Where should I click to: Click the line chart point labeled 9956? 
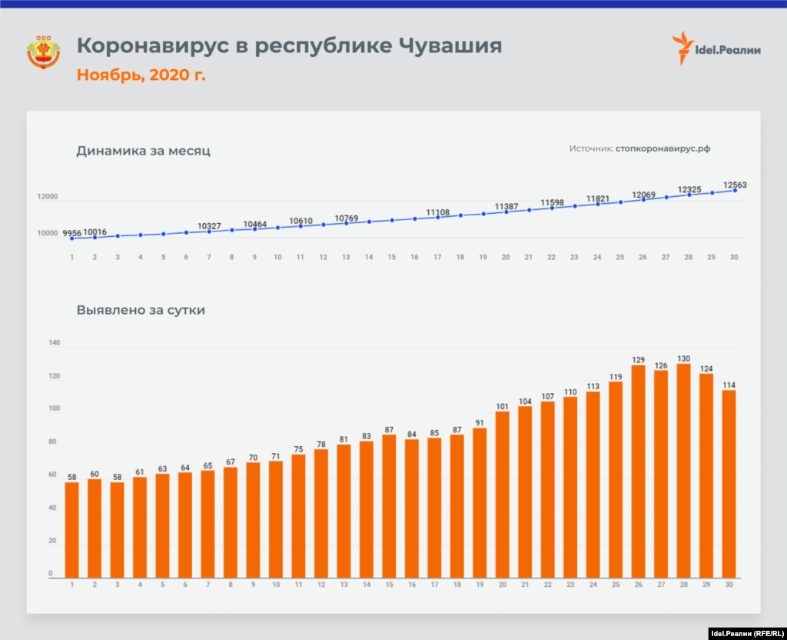(72, 238)
